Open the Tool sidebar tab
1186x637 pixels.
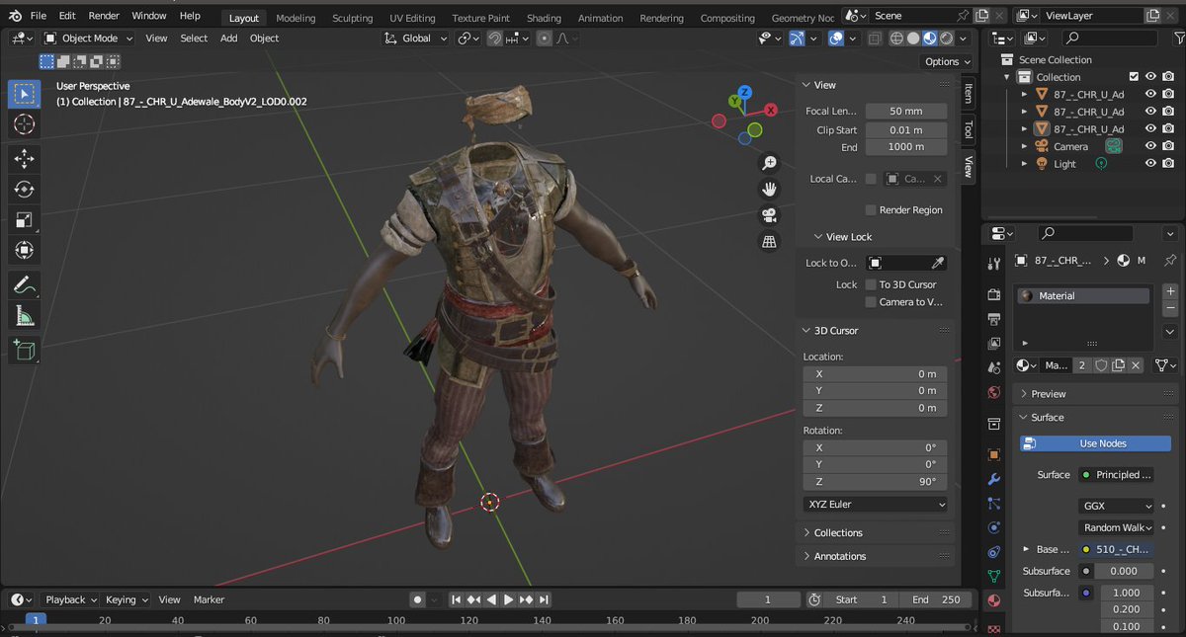[x=968, y=129]
